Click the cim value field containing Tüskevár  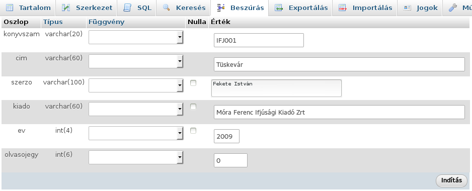339,64
